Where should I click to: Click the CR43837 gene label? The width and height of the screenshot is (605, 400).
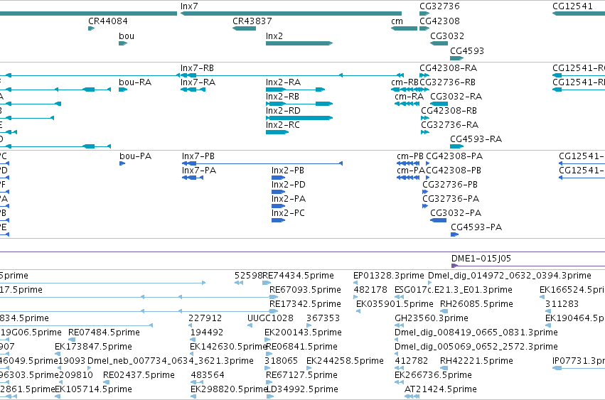(252, 21)
